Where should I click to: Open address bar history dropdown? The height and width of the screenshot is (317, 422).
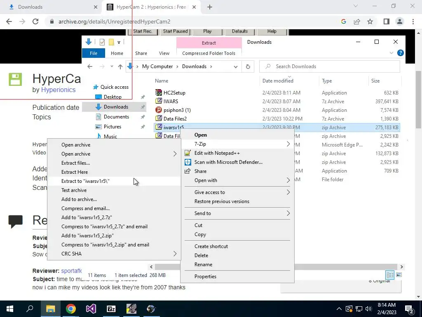pyautogui.click(x=235, y=67)
